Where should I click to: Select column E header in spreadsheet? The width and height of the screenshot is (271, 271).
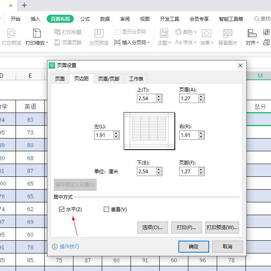coord(30,76)
